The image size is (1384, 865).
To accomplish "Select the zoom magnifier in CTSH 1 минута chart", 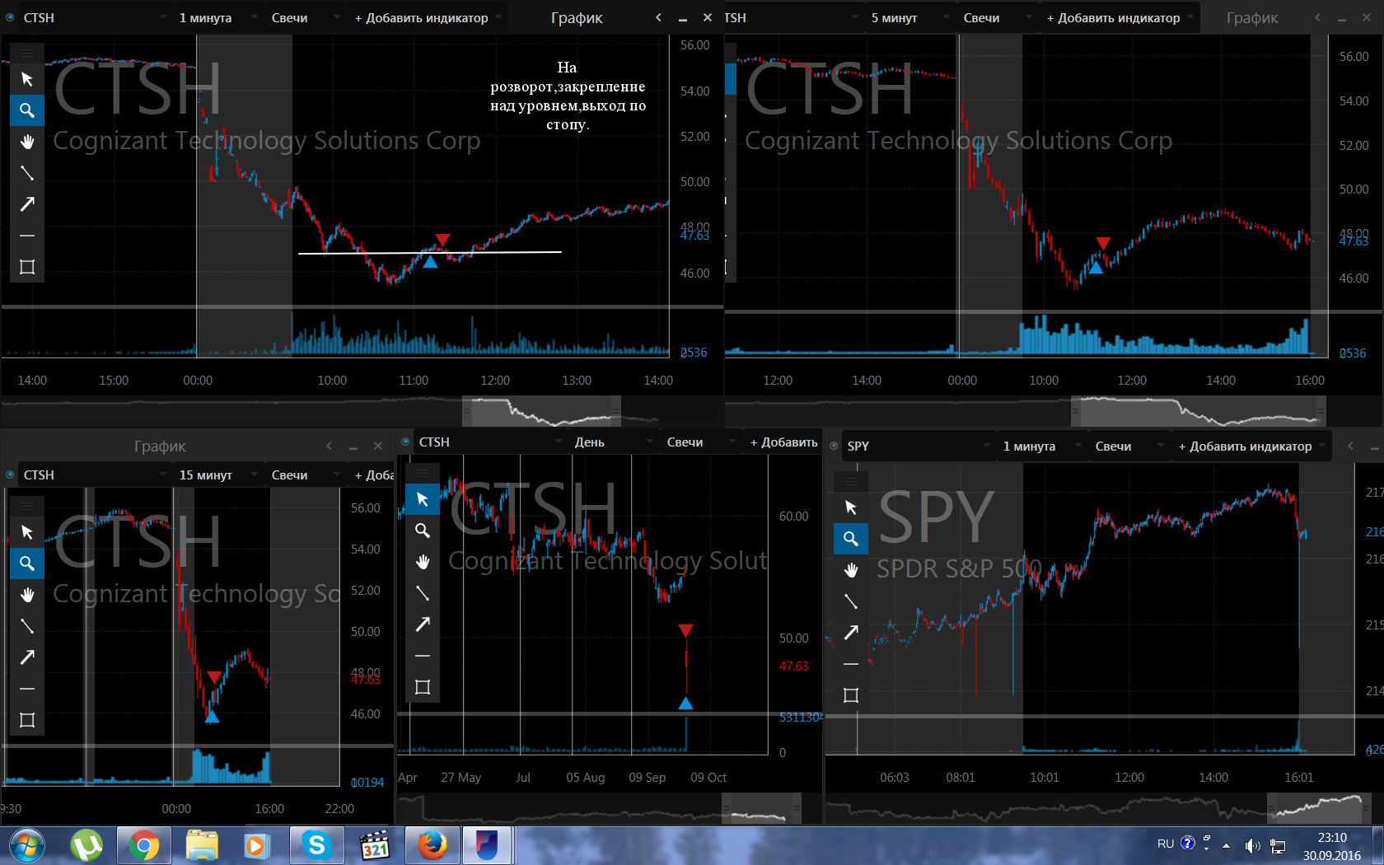I will click(x=27, y=110).
